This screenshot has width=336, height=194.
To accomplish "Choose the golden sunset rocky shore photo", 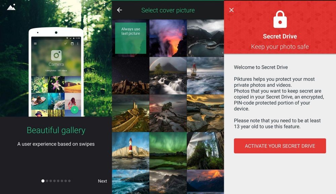I will (x=205, y=113).
